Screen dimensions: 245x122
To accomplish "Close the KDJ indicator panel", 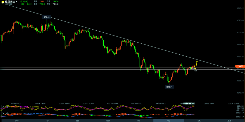I will (3, 107).
